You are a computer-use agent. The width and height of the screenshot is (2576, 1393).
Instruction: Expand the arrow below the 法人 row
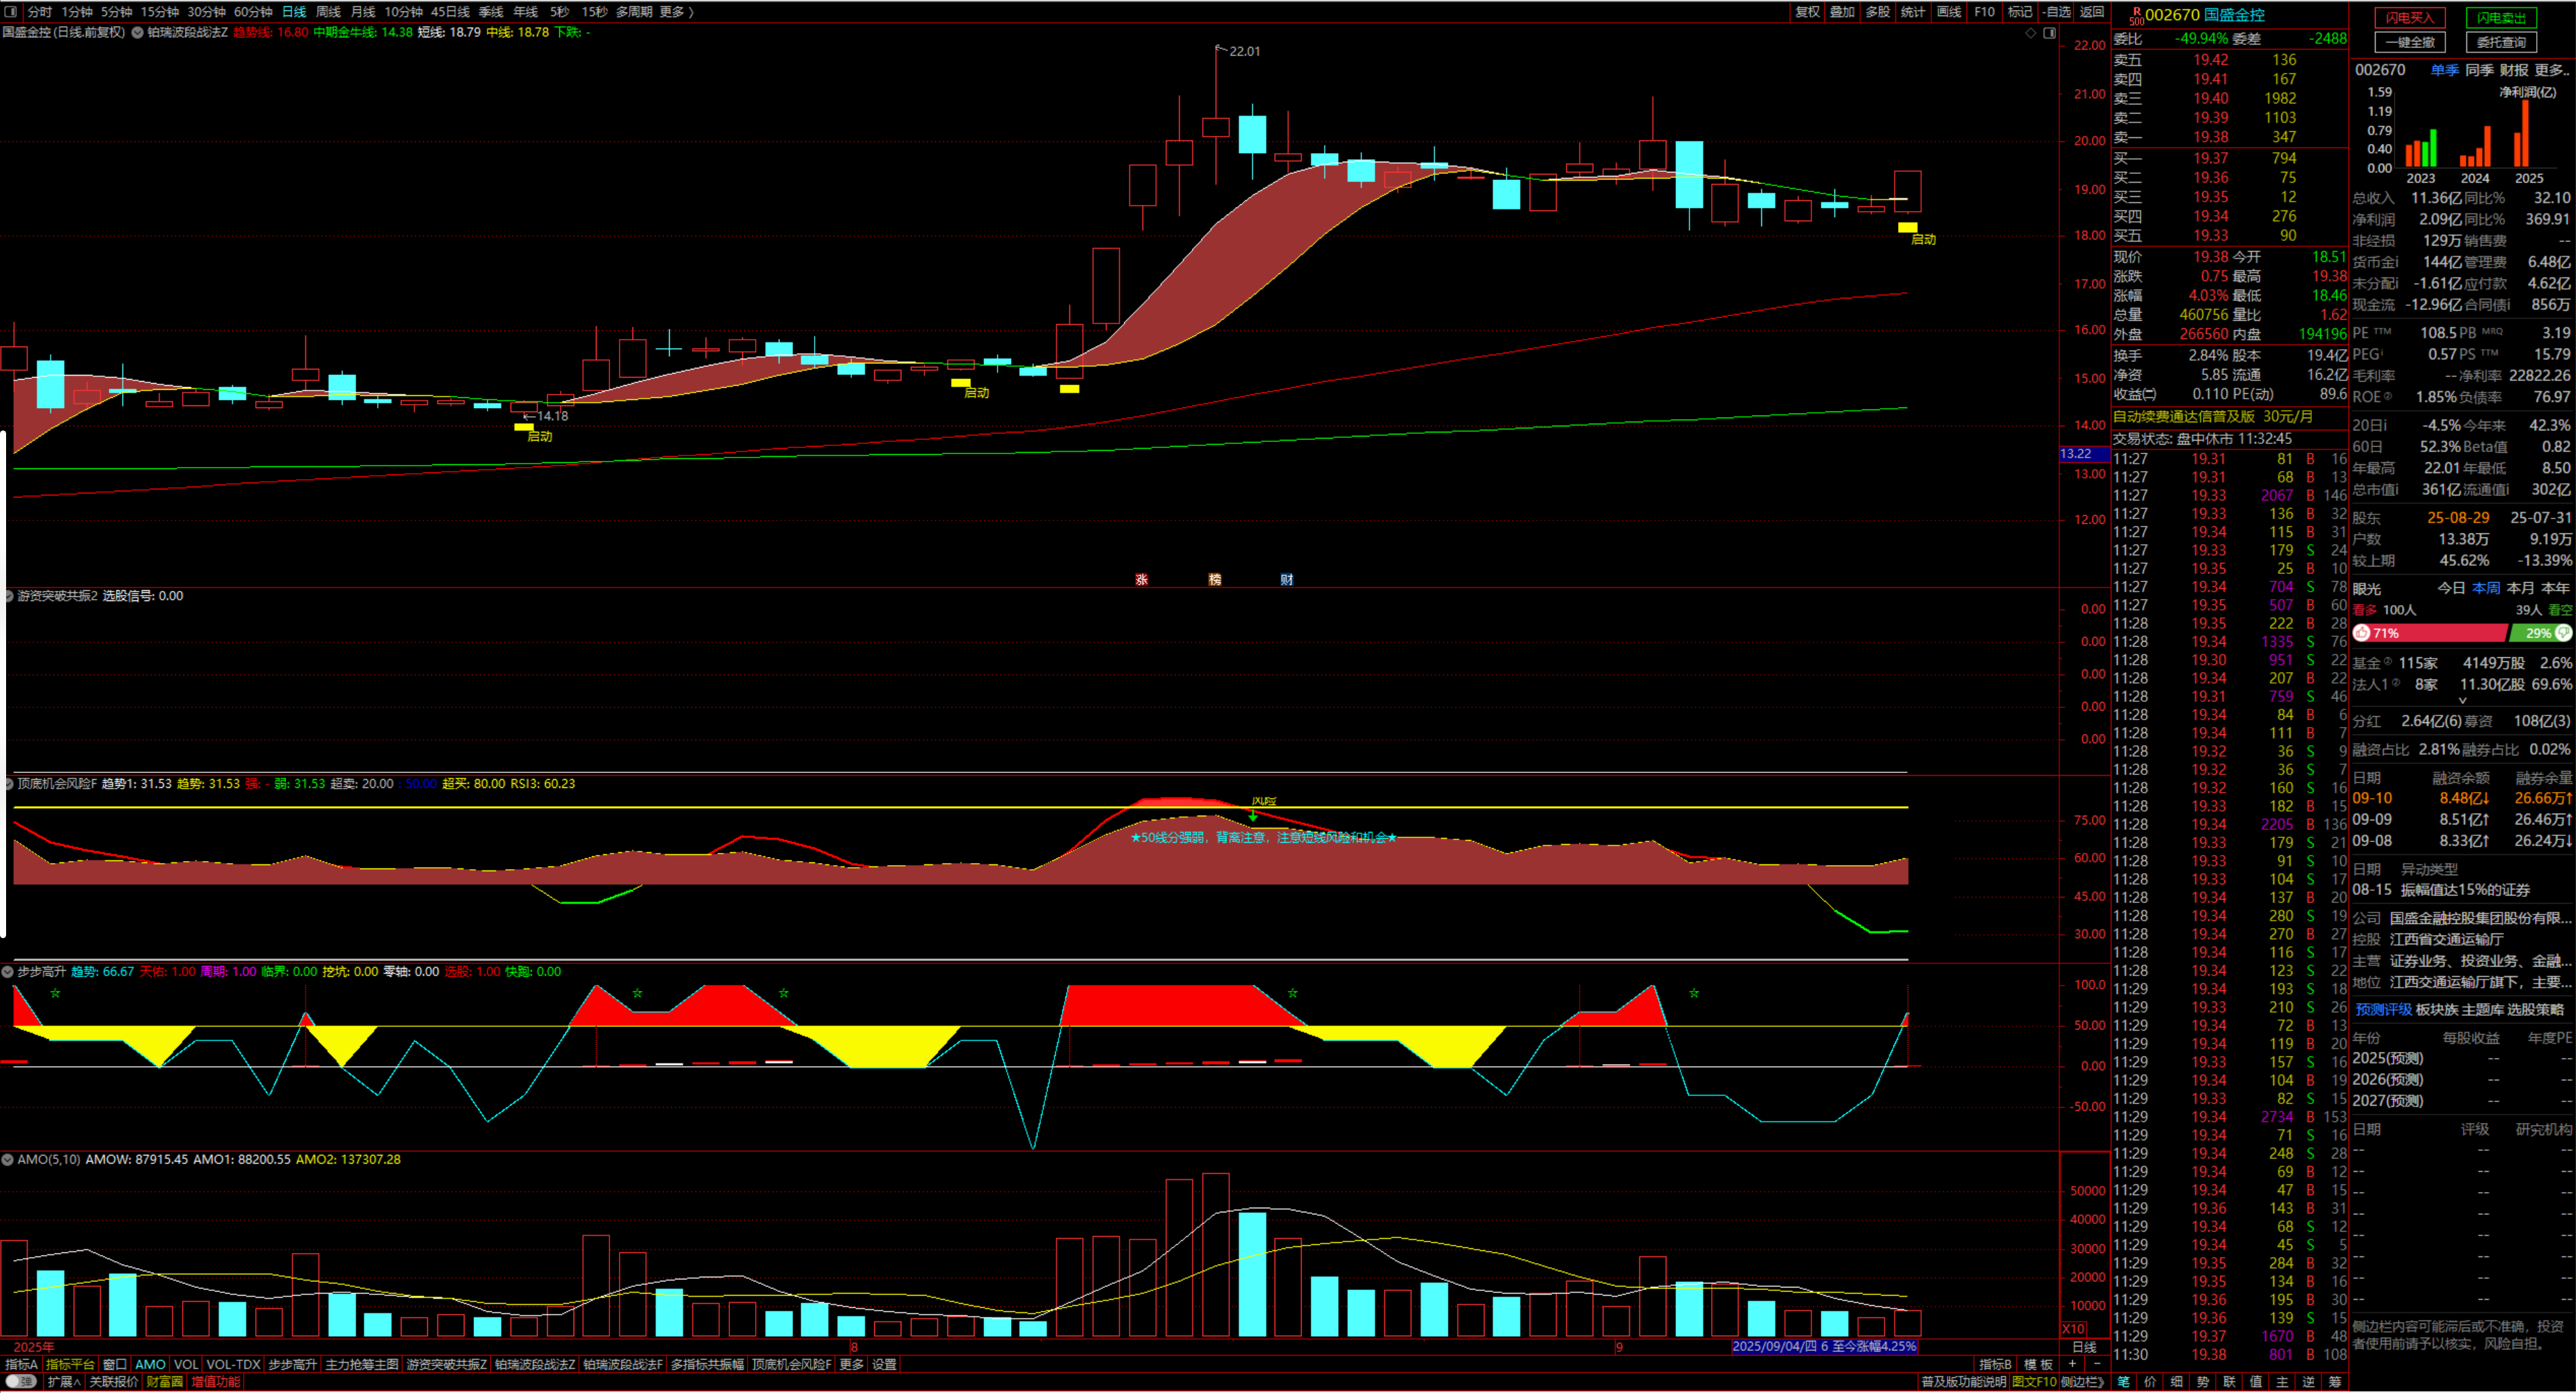pos(2462,701)
